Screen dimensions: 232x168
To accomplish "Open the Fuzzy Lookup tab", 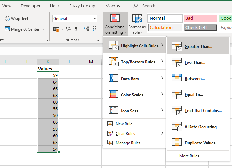I will [x=82, y=6].
